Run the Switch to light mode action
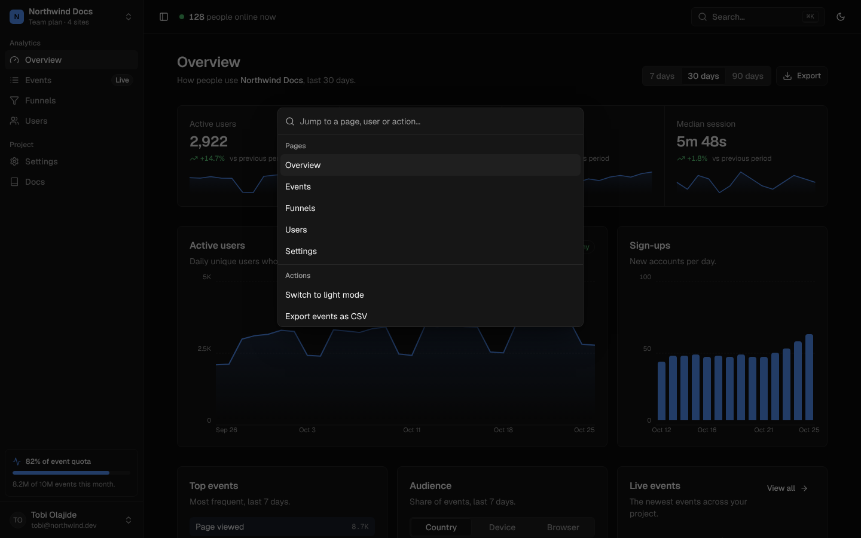 click(x=430, y=295)
